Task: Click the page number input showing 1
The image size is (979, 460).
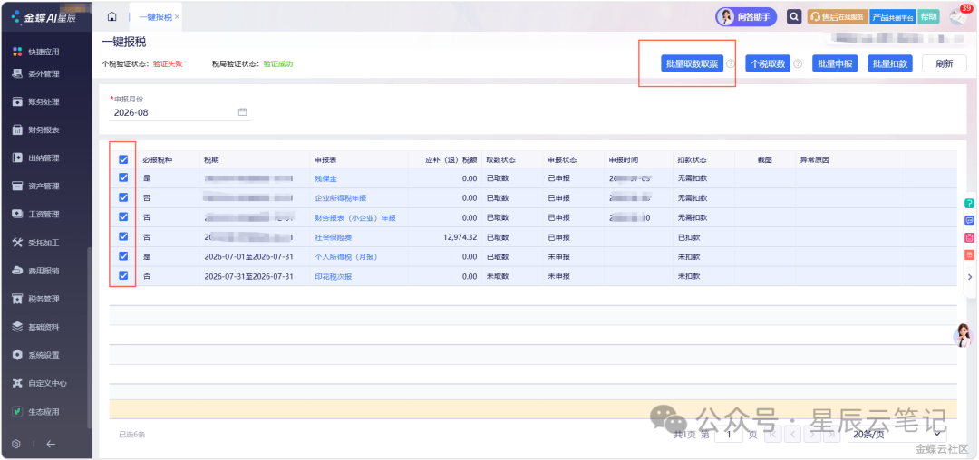Action: [x=728, y=435]
